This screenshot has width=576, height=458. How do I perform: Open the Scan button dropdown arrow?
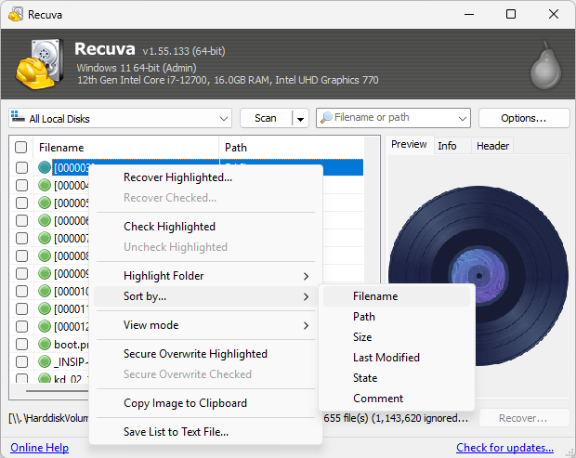[x=300, y=119]
